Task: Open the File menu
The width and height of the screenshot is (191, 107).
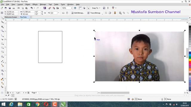Action: [2, 4]
